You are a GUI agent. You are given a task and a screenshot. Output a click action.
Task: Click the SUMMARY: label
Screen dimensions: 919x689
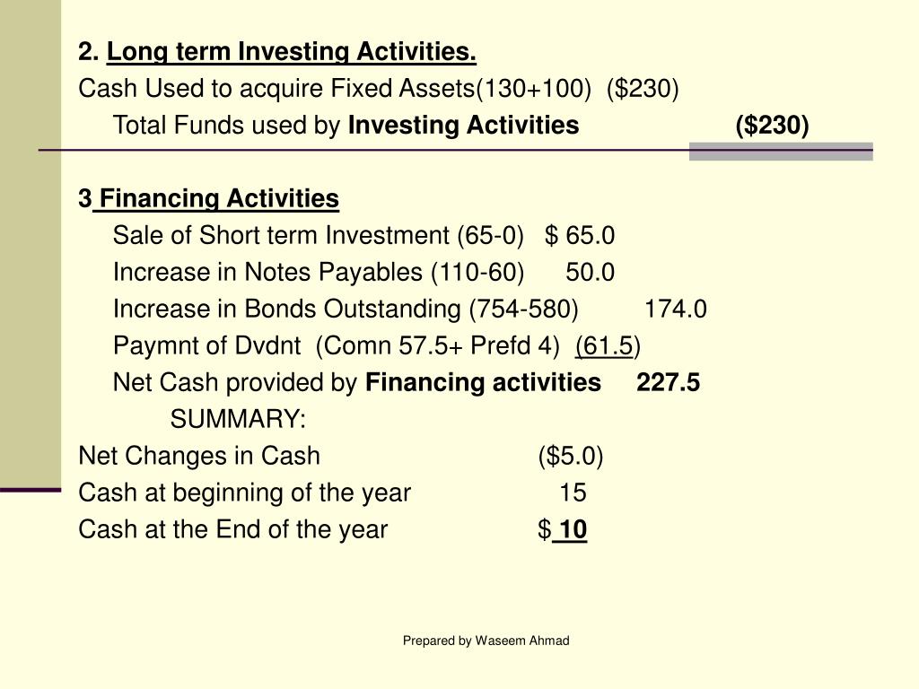tap(238, 420)
